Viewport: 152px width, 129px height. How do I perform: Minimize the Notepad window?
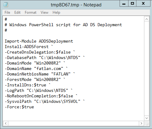pyautogui.click(x=124, y=4)
